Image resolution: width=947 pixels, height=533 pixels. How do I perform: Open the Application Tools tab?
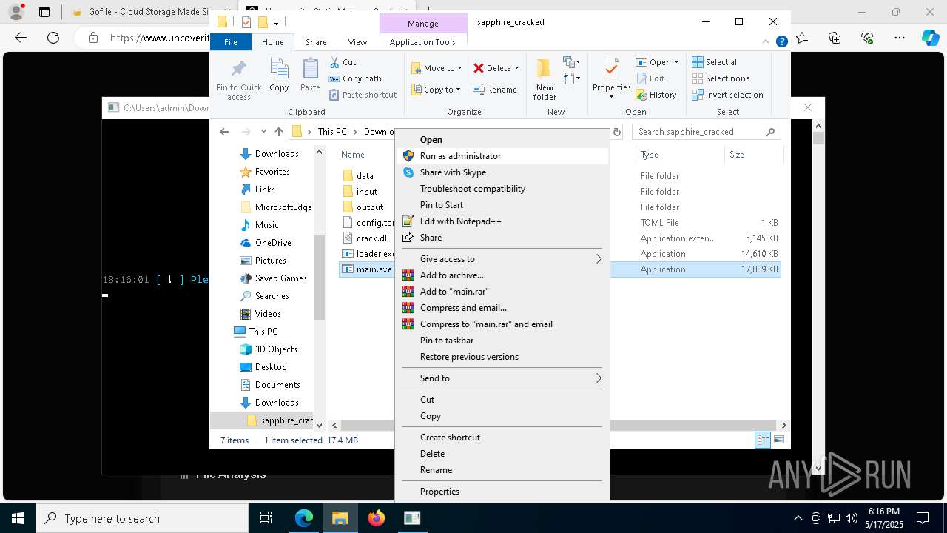pos(422,42)
